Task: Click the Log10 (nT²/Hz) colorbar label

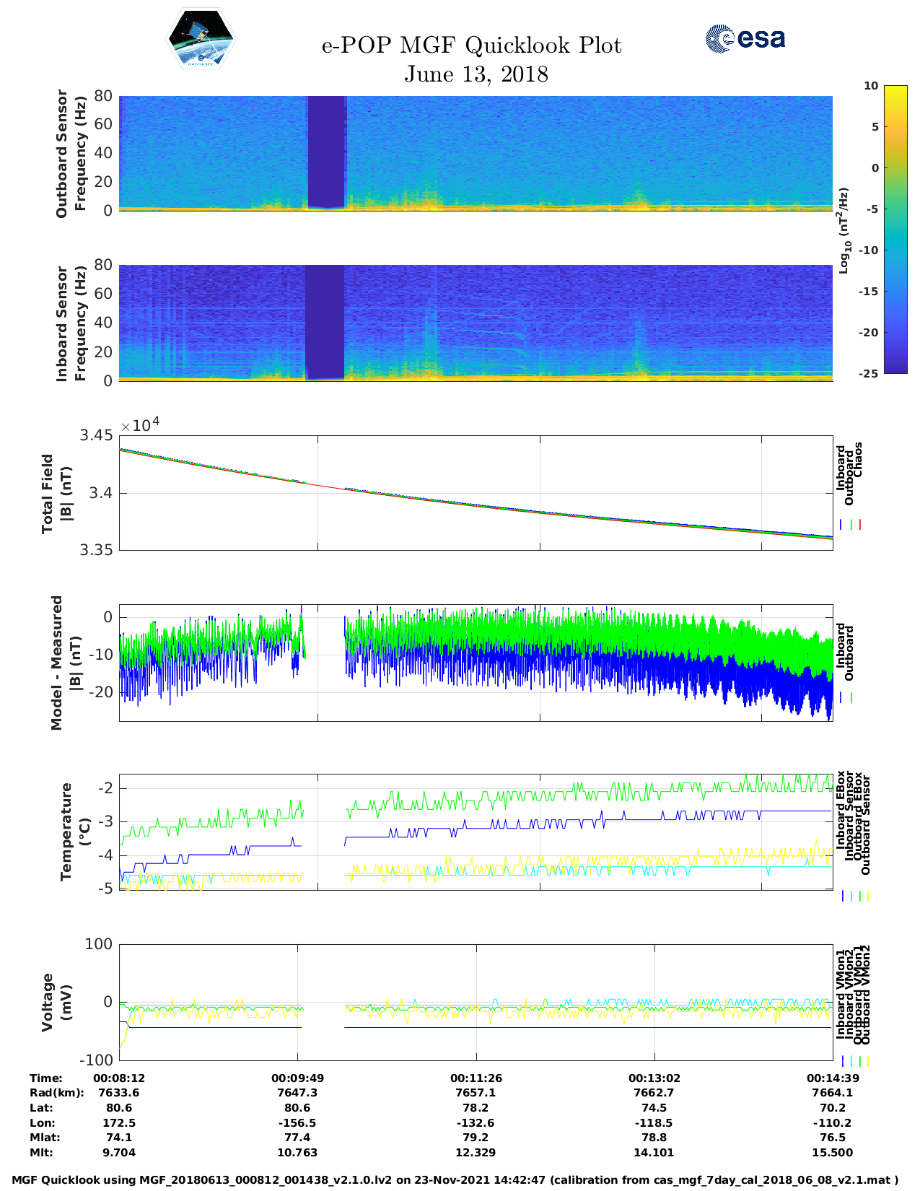Action: coord(843,230)
